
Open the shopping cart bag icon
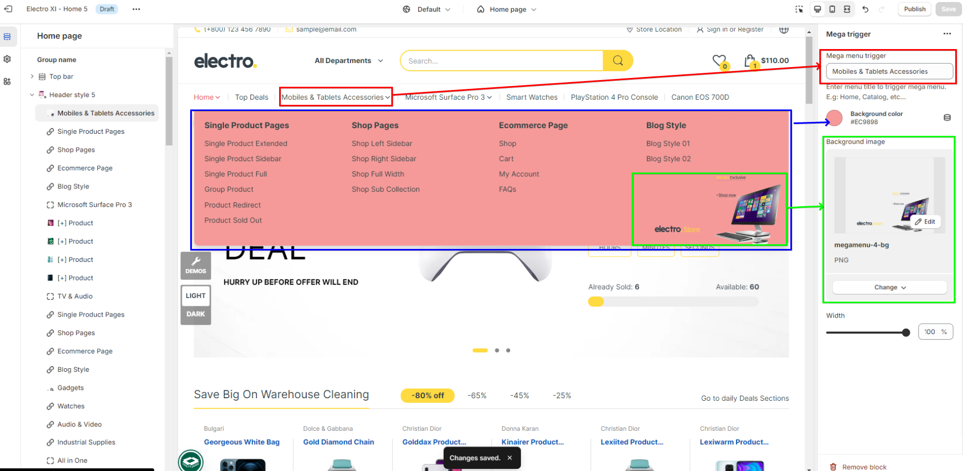click(x=750, y=61)
